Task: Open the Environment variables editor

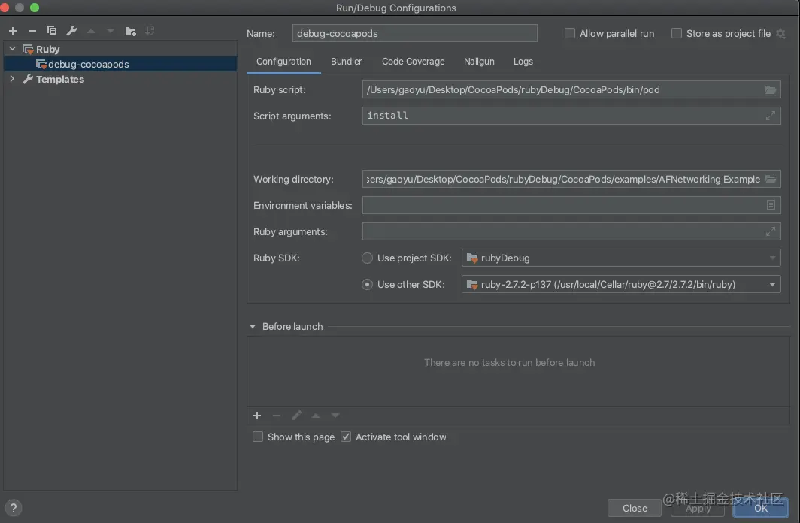Action: pos(771,205)
